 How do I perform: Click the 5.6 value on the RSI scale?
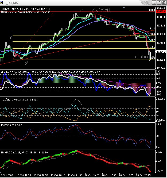tap(158, 148)
